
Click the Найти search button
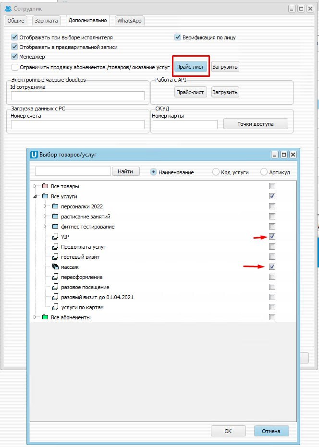(125, 171)
